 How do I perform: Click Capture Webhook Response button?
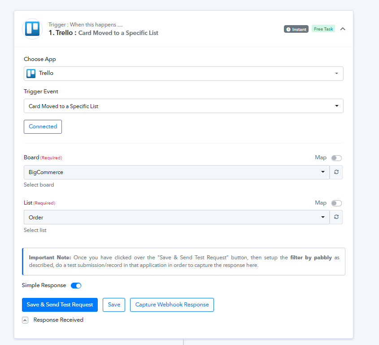coord(172,305)
